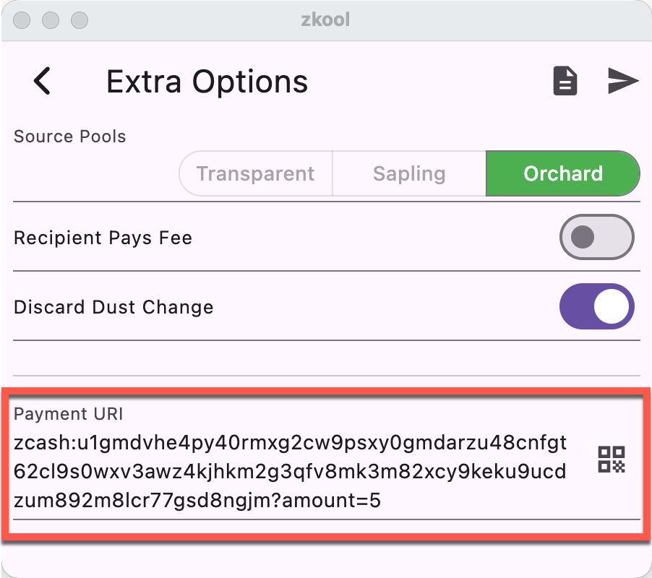Minimize the zkool window
Viewport: 652px width, 578px height.
pyautogui.click(x=51, y=20)
